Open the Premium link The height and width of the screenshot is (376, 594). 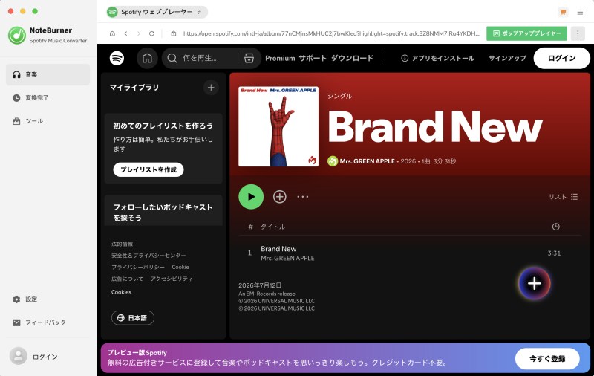(280, 58)
